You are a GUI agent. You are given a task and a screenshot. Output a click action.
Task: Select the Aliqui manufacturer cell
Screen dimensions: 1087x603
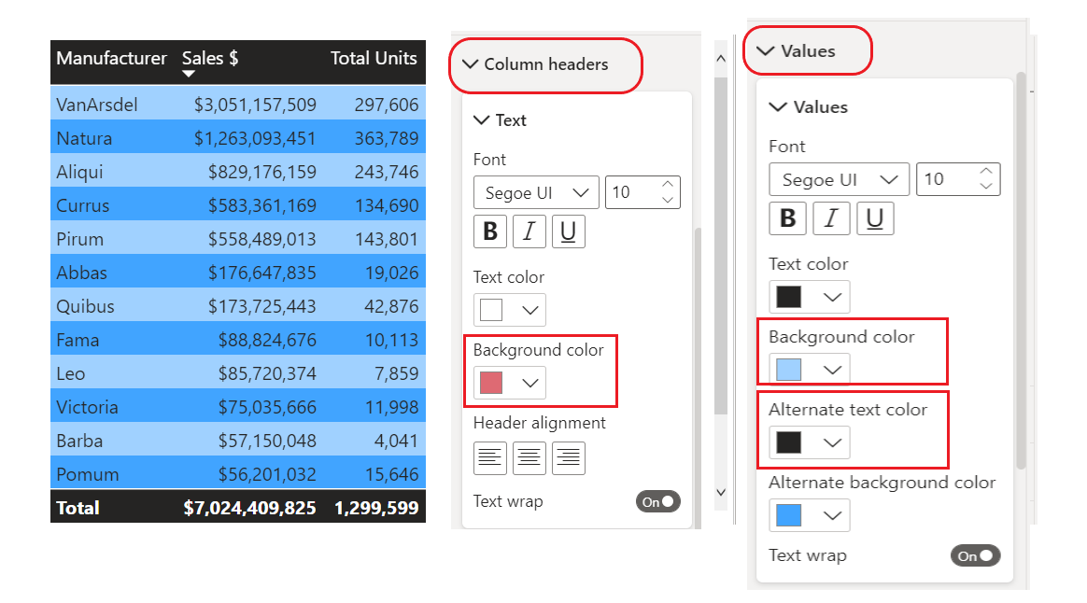point(79,172)
